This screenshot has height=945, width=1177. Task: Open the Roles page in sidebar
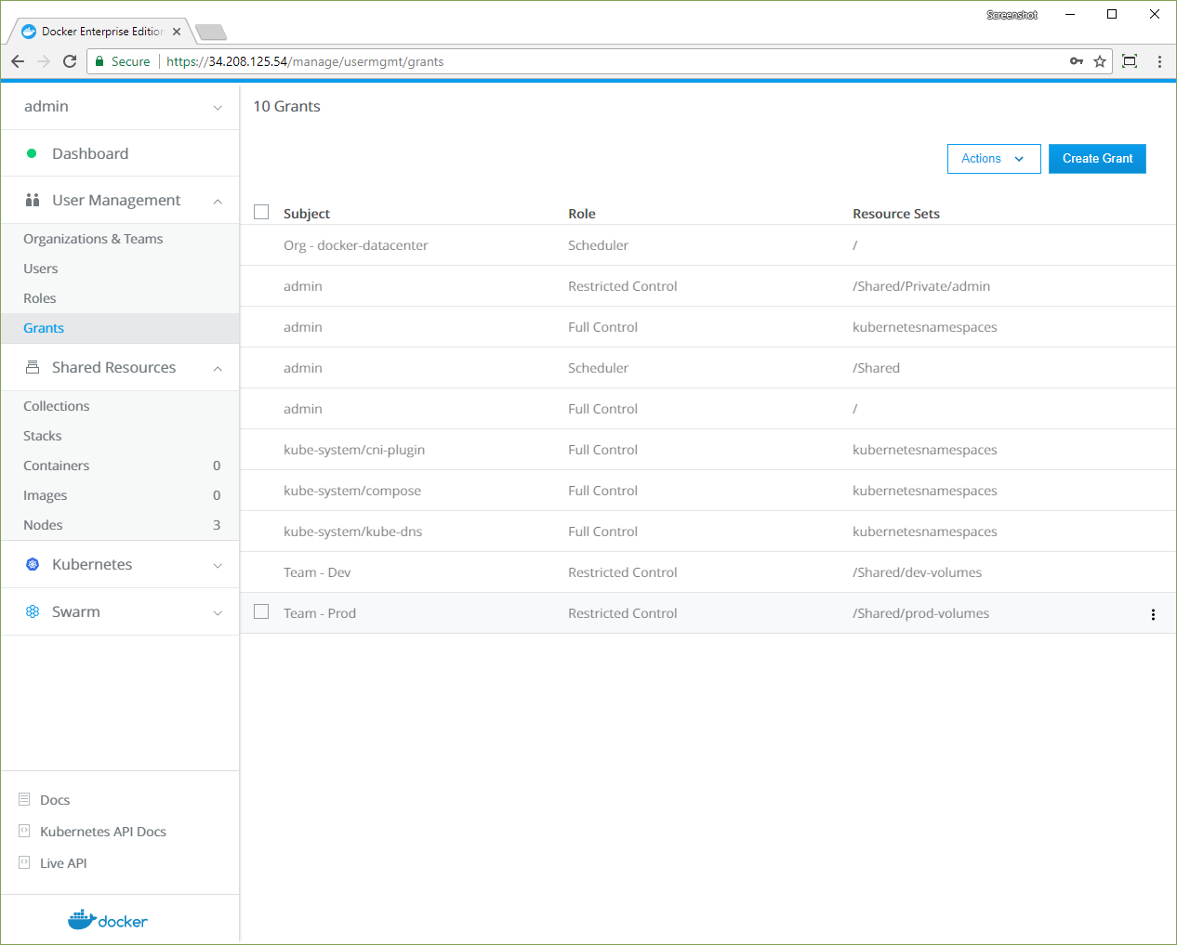tap(40, 298)
